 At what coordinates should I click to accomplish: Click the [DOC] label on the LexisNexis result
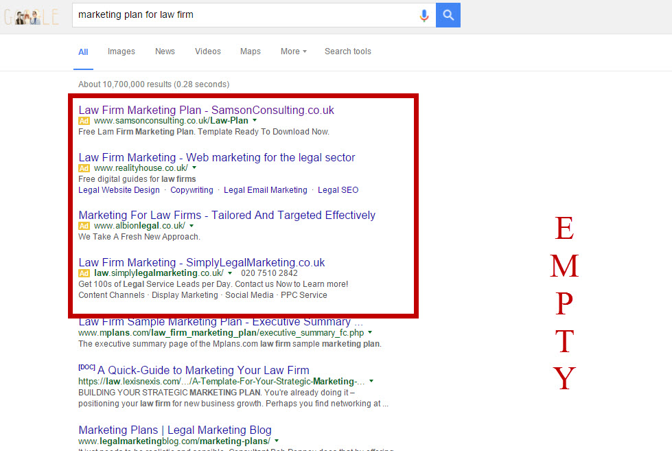86,367
